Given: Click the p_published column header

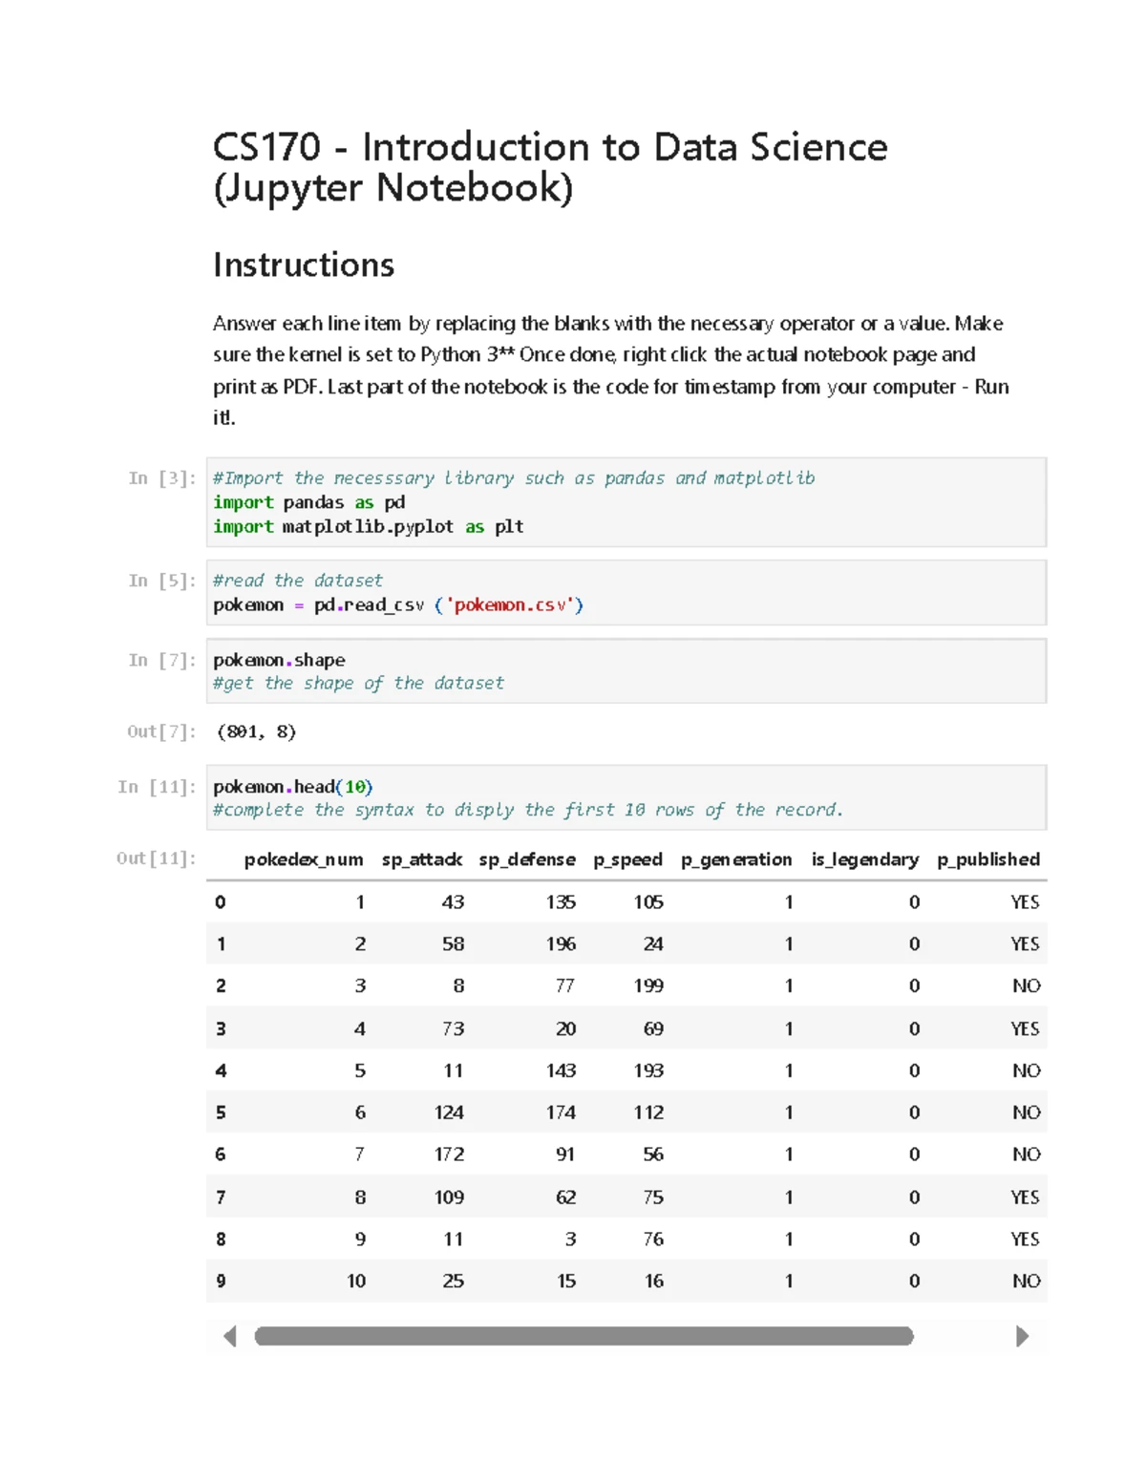Looking at the screenshot, I should coord(988,859).
